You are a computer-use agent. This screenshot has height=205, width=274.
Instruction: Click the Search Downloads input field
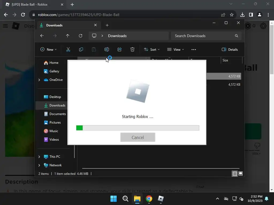[206, 36]
